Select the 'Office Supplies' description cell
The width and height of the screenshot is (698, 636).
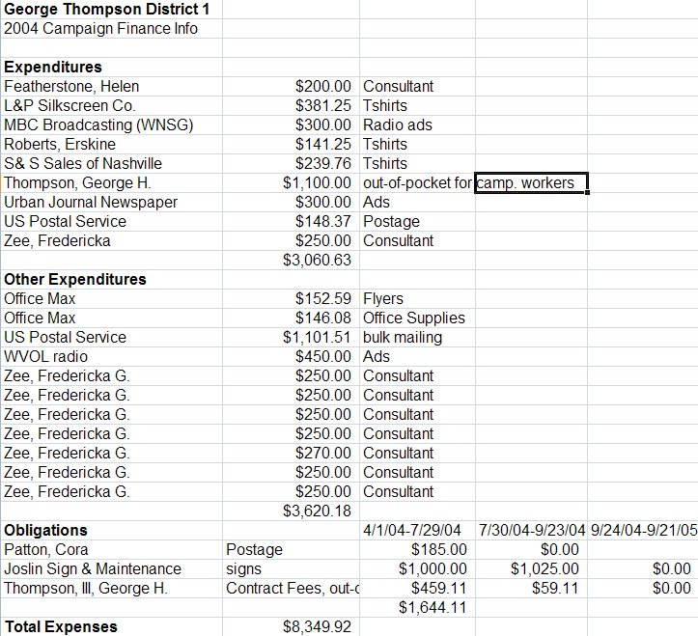tap(418, 318)
